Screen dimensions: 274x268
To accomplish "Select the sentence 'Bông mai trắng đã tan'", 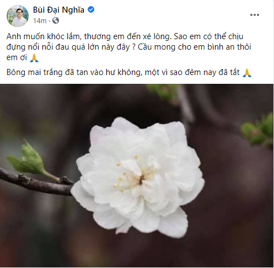I will (x=123, y=72).
